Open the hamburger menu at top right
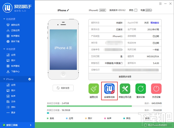 pyautogui.click(x=160, y=4)
